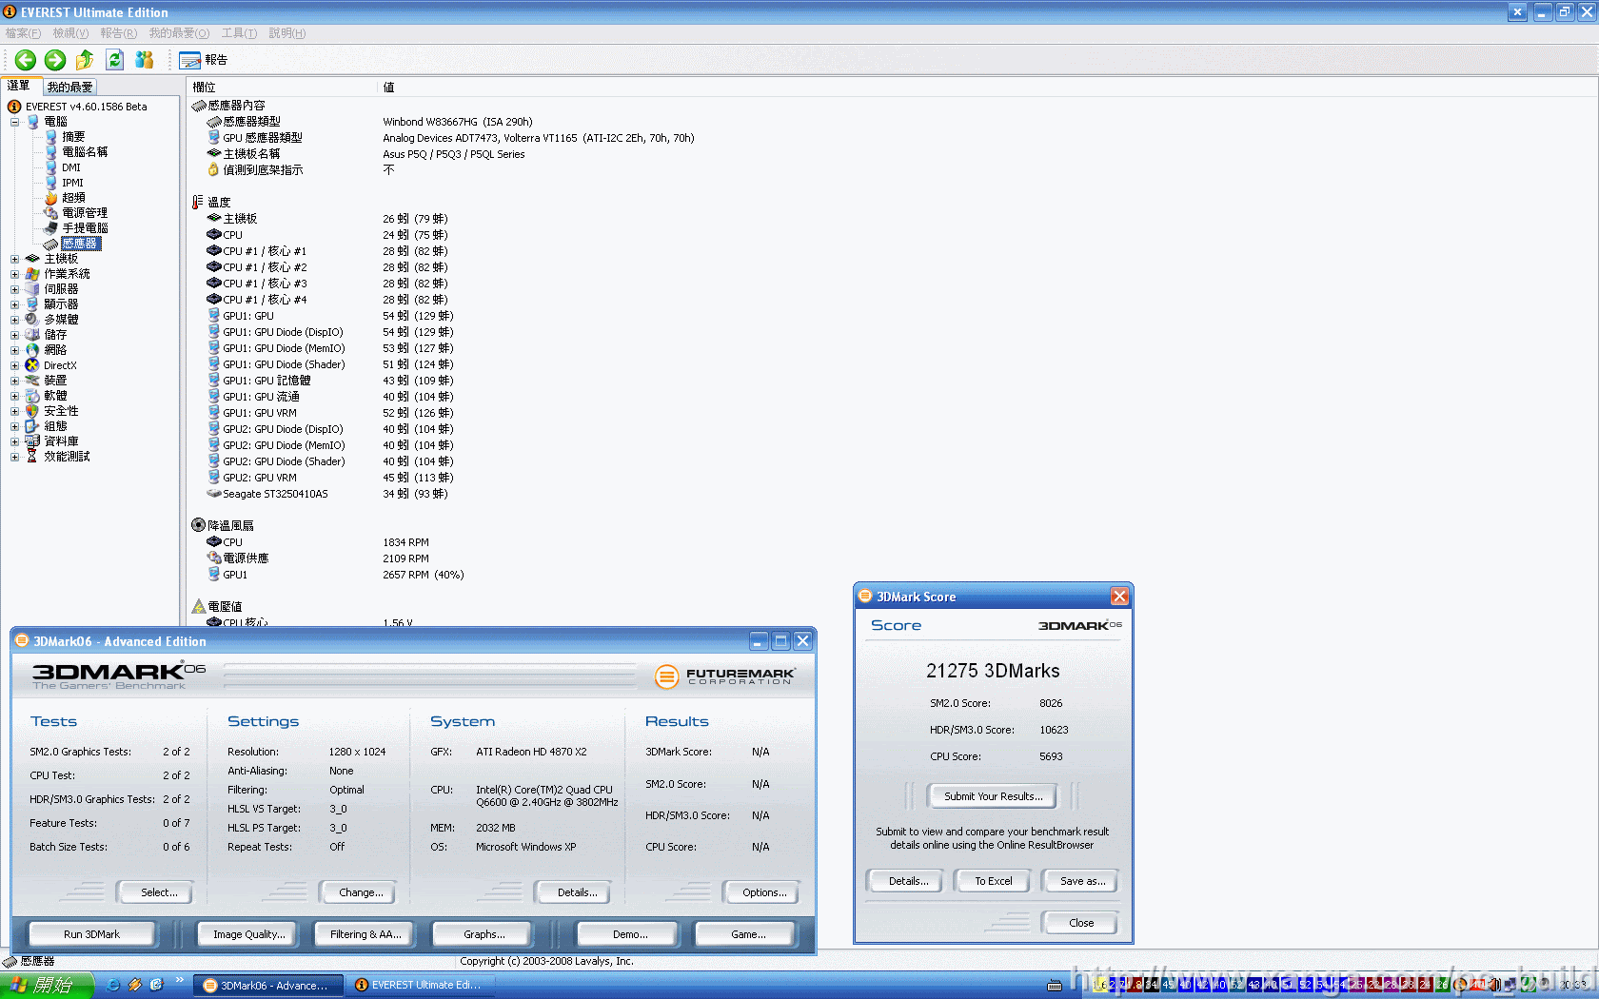
Task: Open the 檔案(F) file menu
Action: [23, 33]
